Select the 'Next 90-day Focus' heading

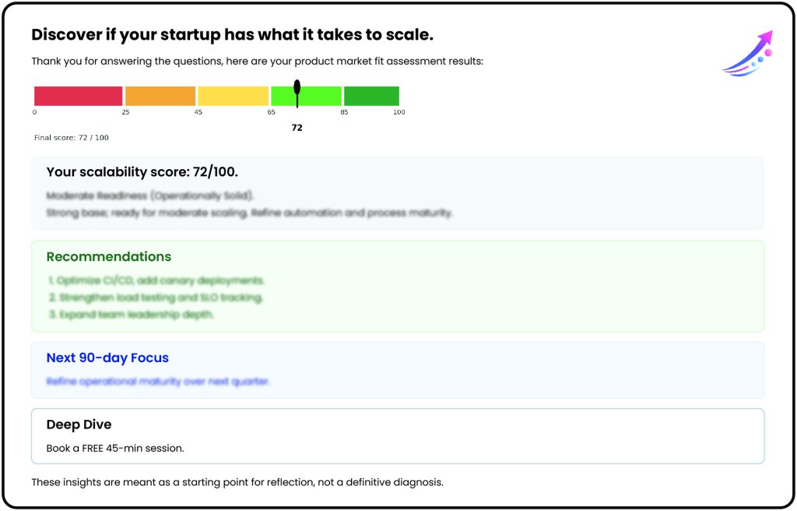tap(107, 358)
